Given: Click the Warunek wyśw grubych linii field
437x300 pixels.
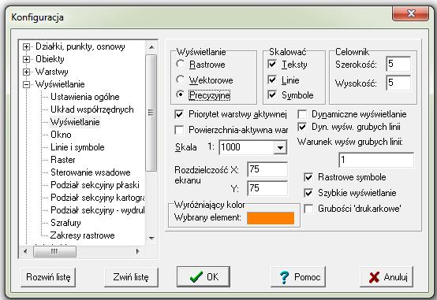Looking at the screenshot, I should click(376, 160).
